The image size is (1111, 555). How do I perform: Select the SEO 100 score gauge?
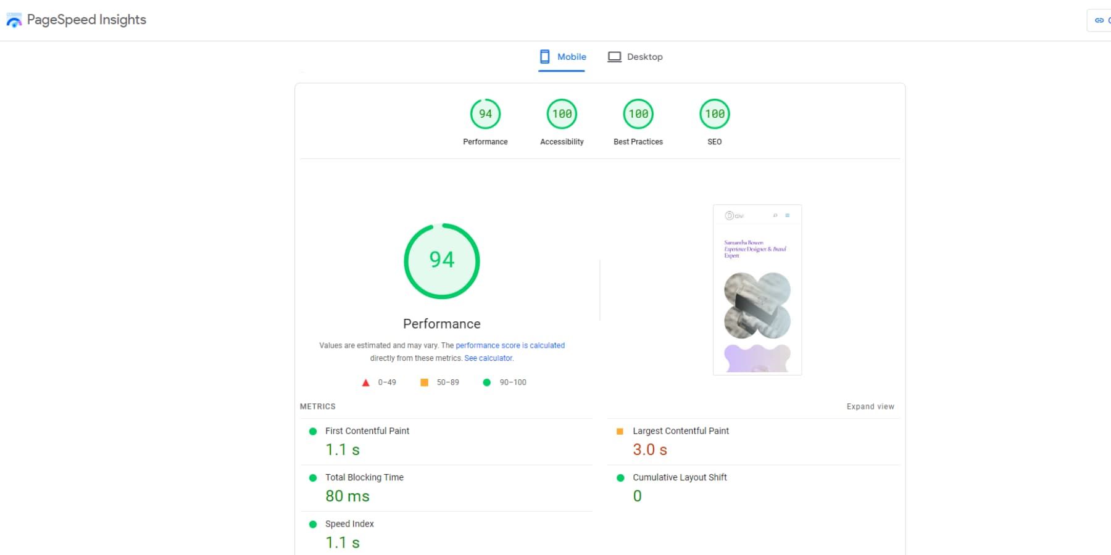(715, 114)
